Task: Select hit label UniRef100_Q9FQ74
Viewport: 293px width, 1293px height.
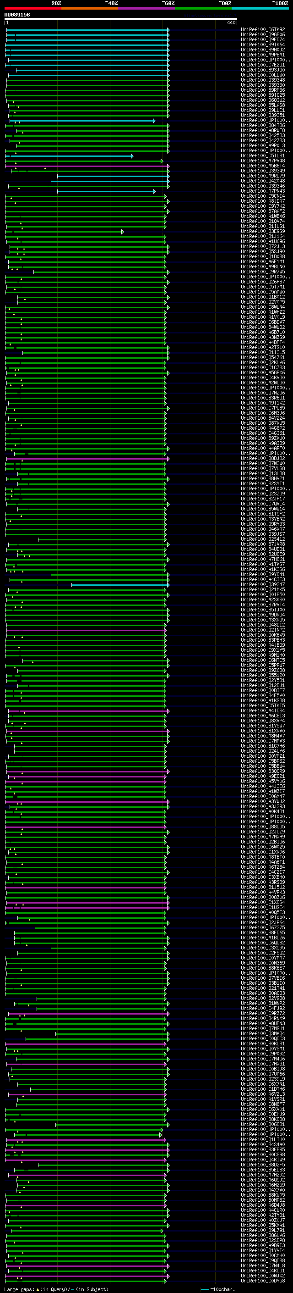Action: pyautogui.click(x=263, y=40)
